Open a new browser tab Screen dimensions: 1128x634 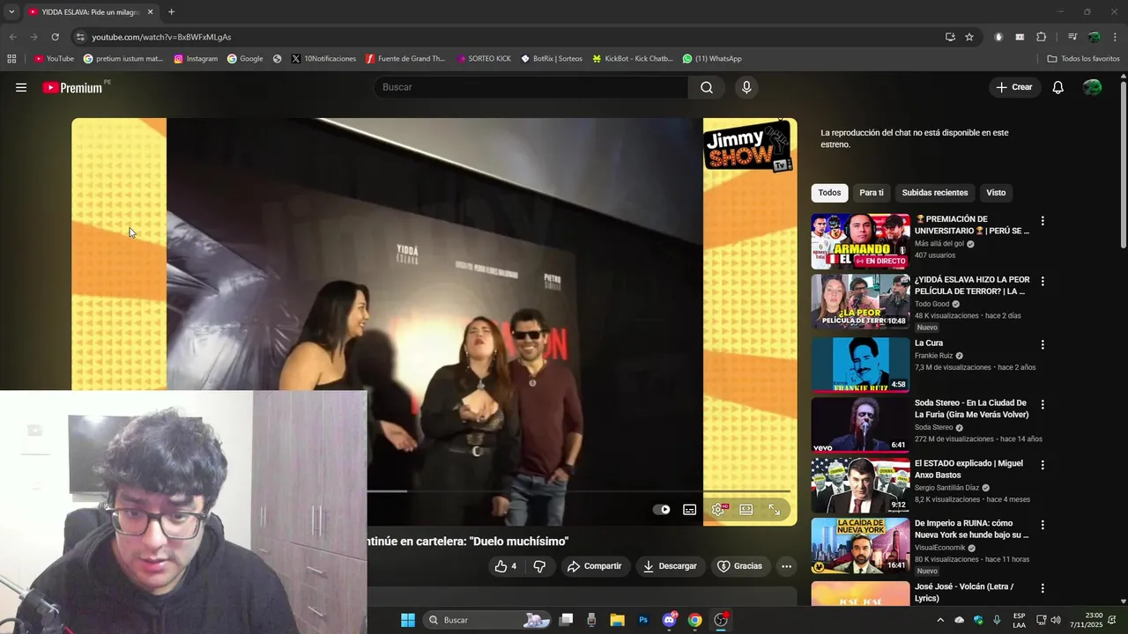pyautogui.click(x=171, y=11)
